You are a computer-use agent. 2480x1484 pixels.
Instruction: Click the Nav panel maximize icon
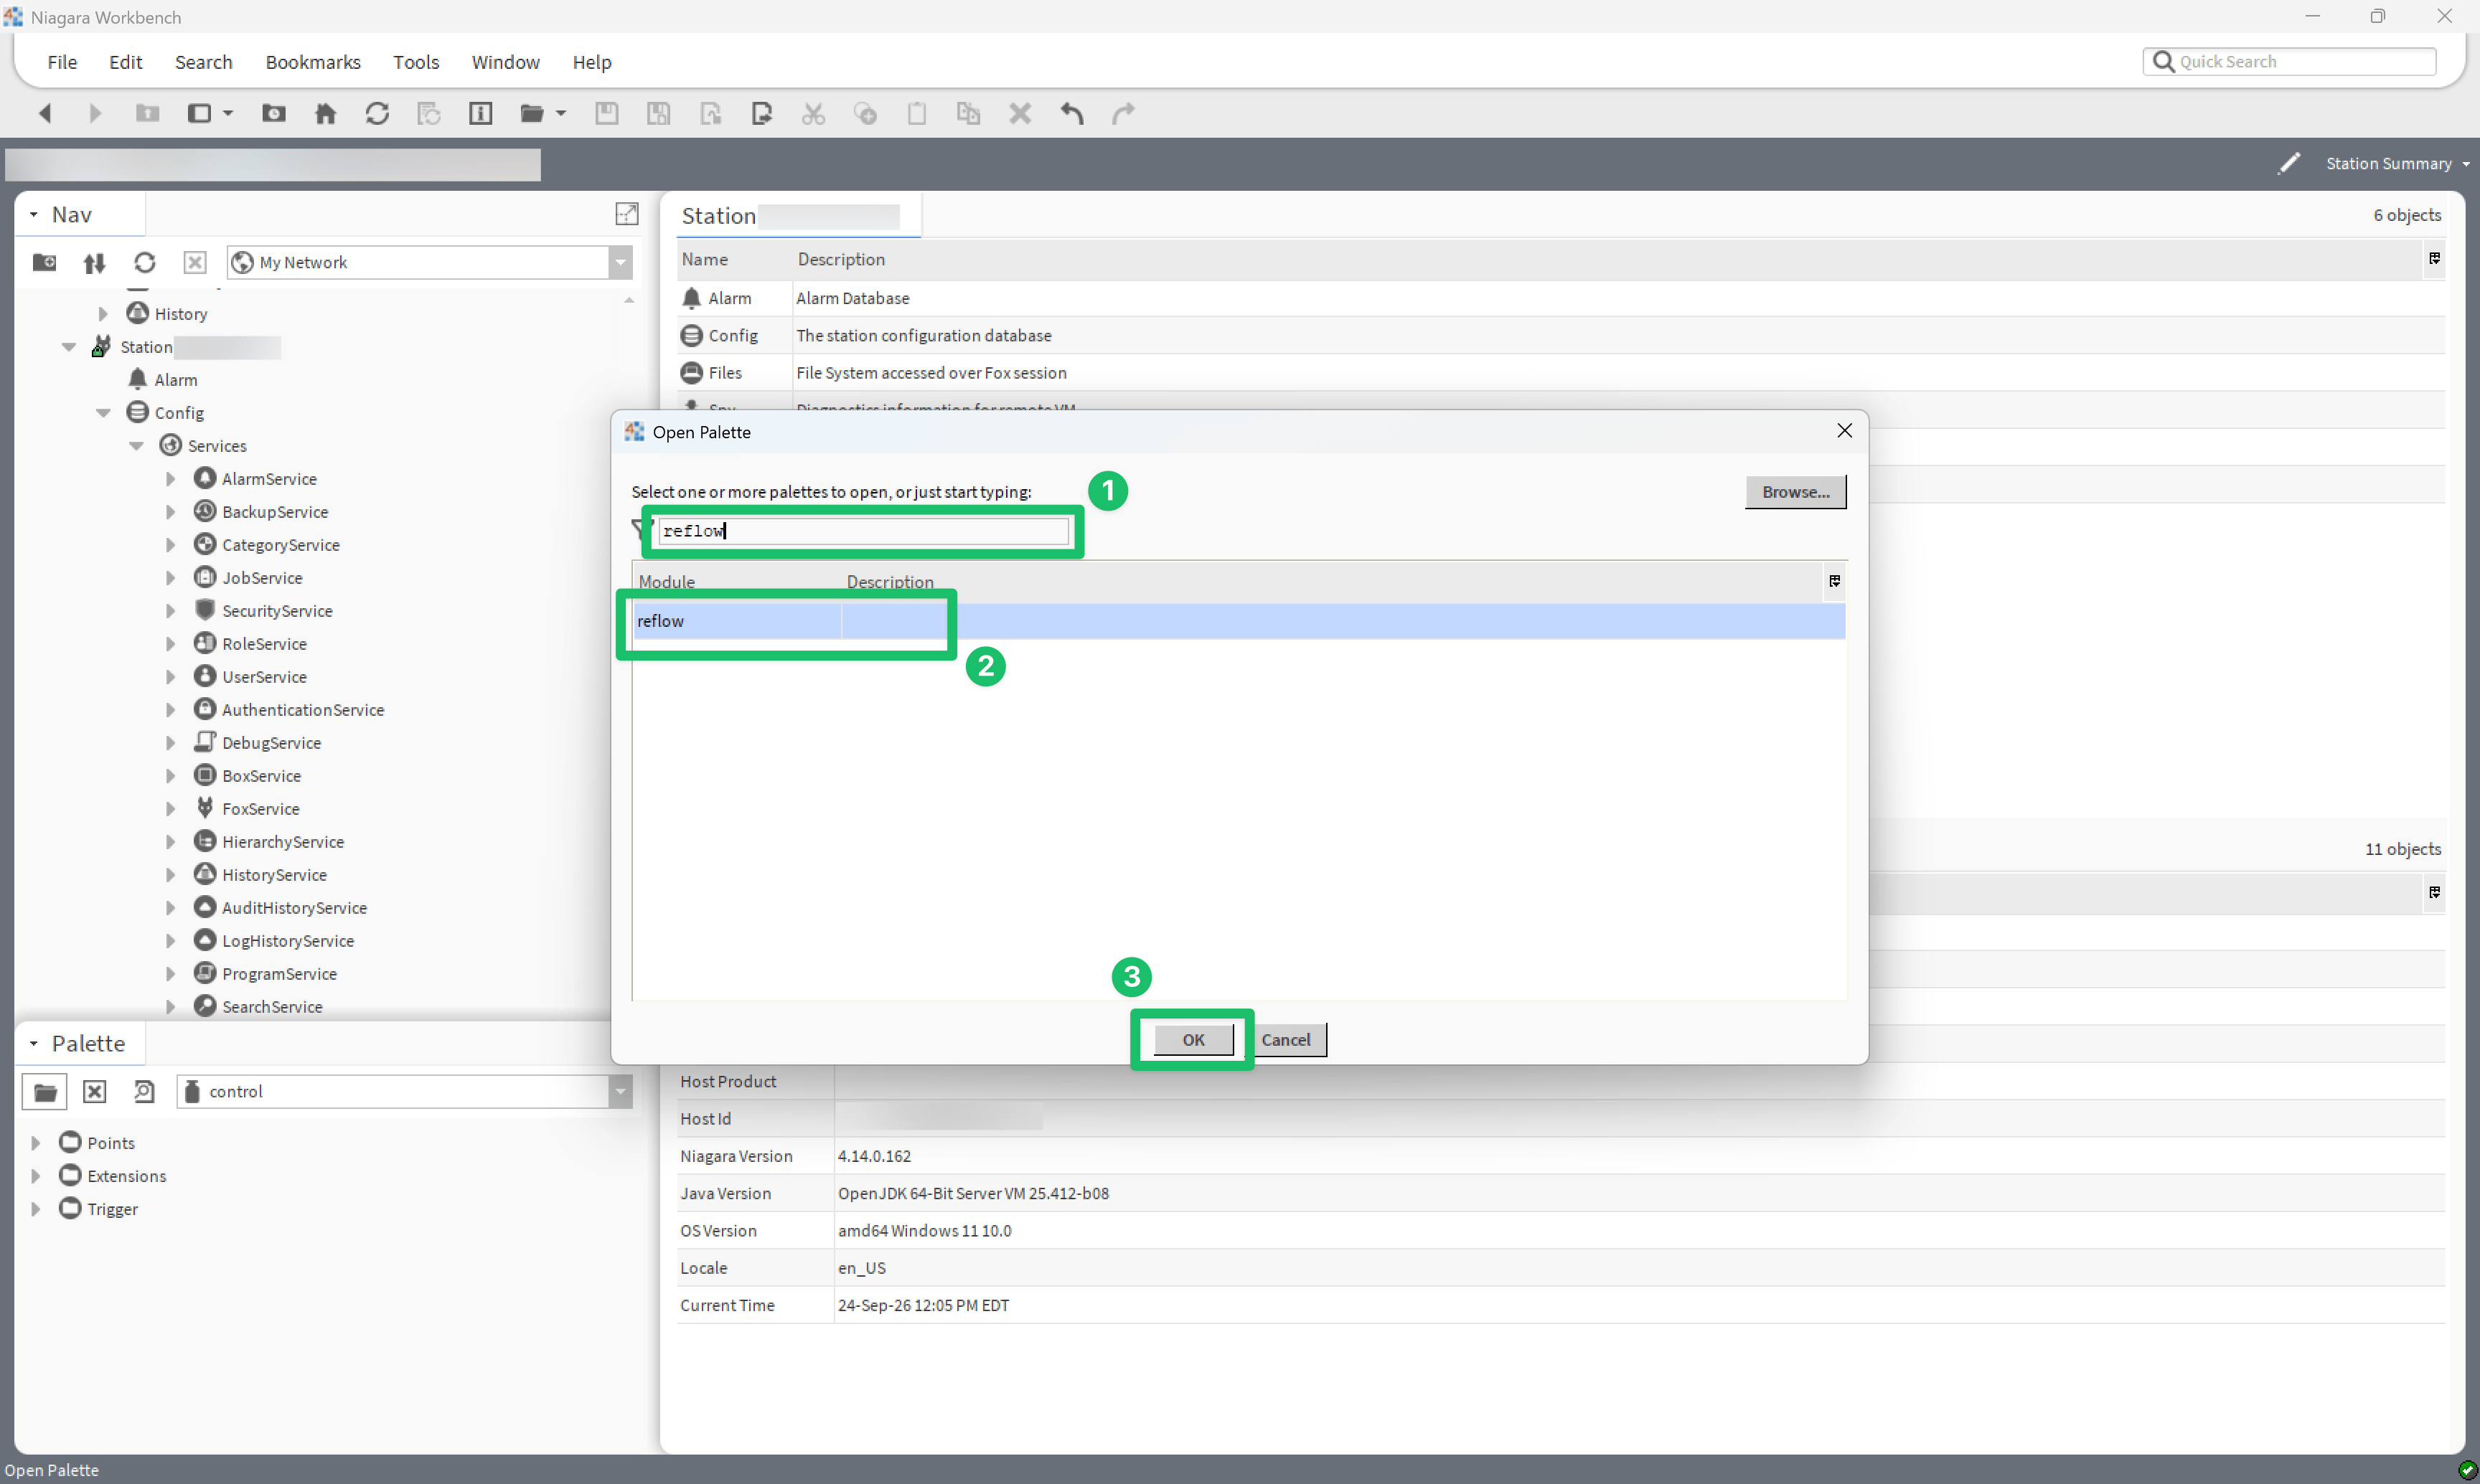[x=627, y=214]
